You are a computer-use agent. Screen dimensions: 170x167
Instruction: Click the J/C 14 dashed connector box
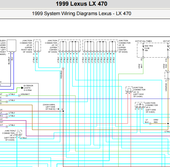[69, 46]
